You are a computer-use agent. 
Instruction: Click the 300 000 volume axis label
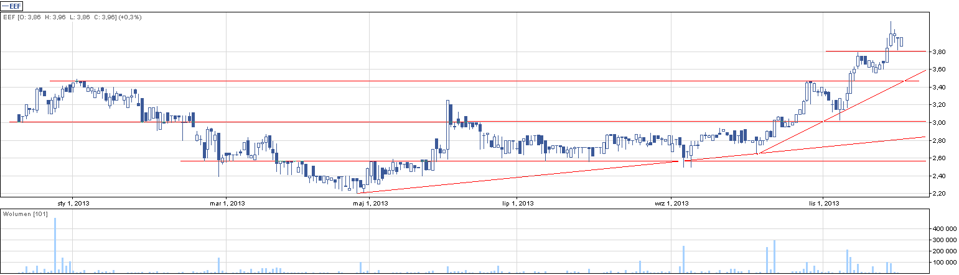[x=943, y=240]
